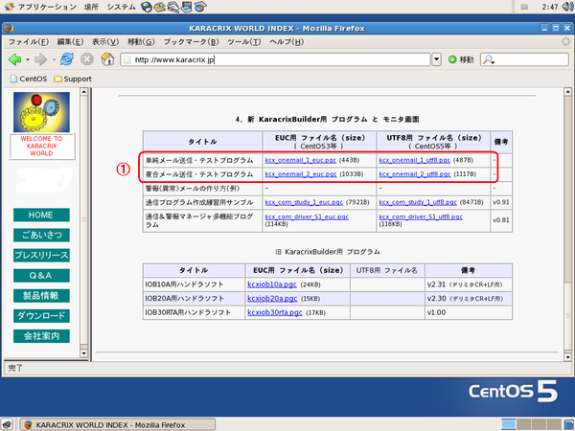Switch to the second workspace in the switcher
The image size is (575, 431).
pyautogui.click(x=524, y=424)
